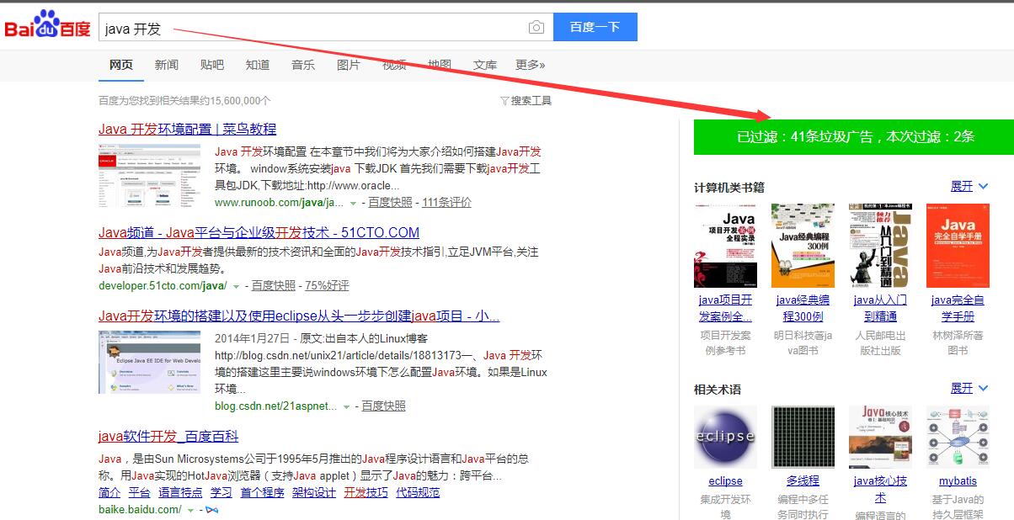
Task: Open dropdown arrow next to developer.51cto.com URL
Action: coord(237,286)
